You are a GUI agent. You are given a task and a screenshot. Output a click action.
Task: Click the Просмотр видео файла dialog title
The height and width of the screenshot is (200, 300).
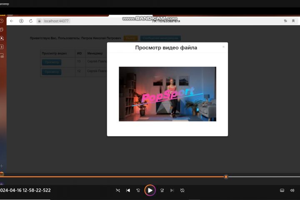pos(166,47)
